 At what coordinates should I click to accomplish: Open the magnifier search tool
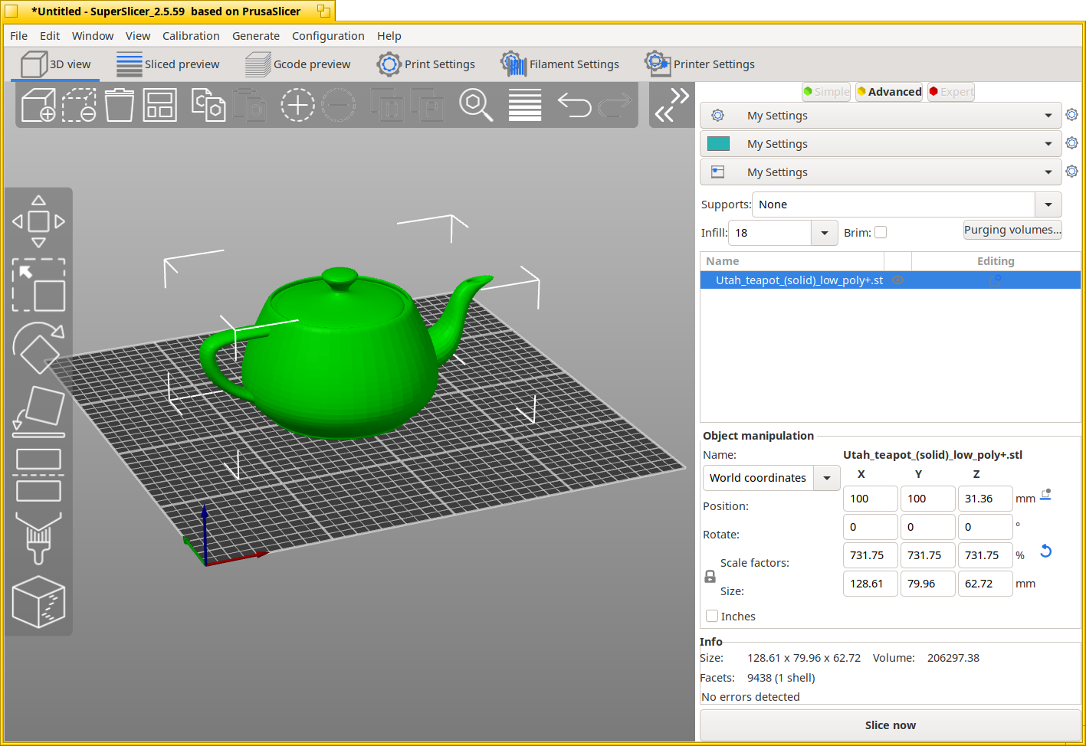(476, 105)
